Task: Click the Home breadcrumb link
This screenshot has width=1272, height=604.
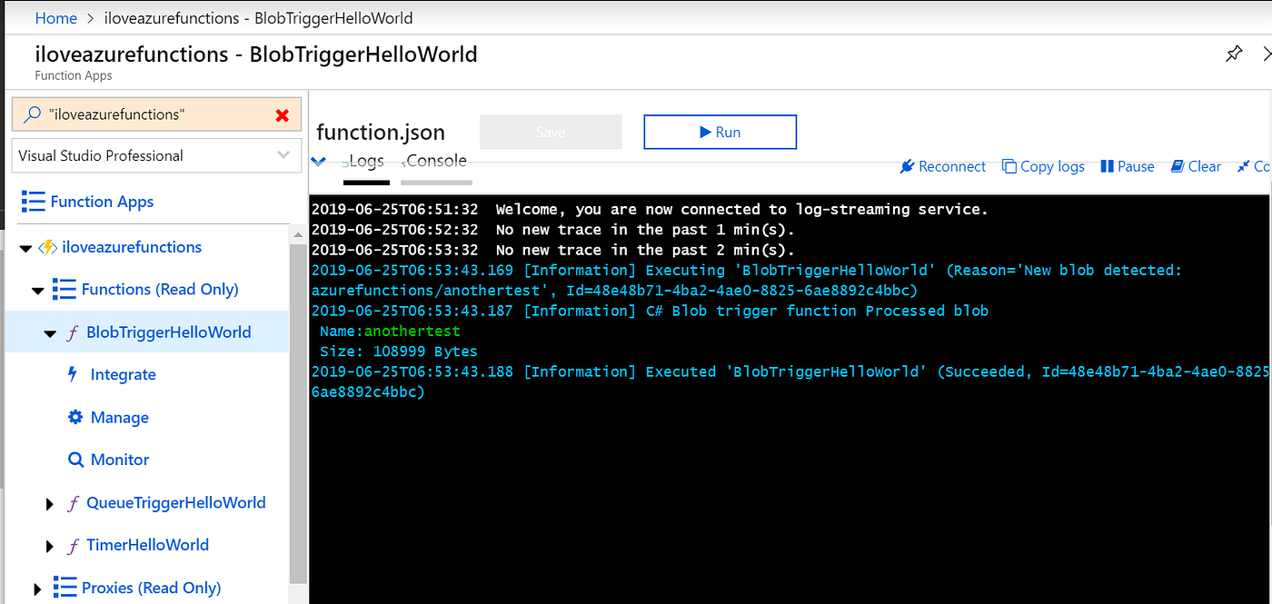Action: point(55,17)
